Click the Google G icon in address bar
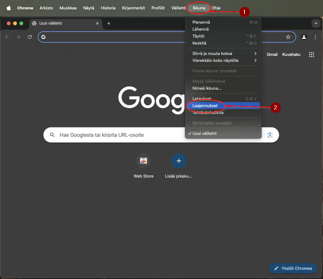This screenshot has width=323, height=279. (43, 37)
